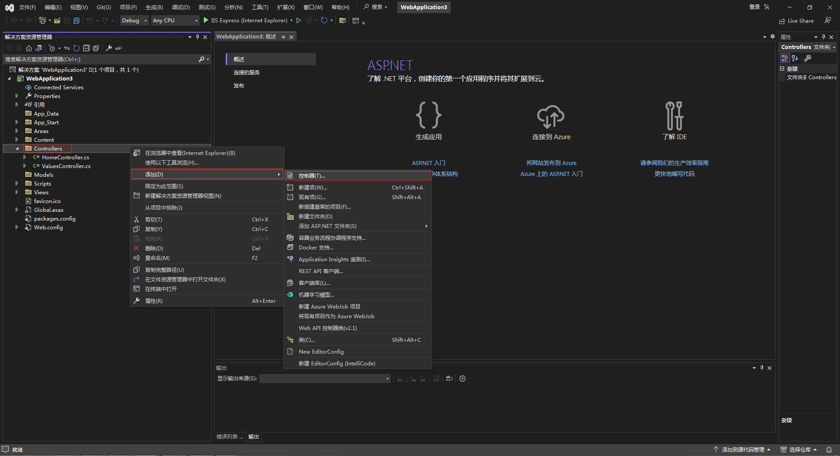Viewport: 840px width, 456px height.
Task: Click the pending changes filter clock icon
Action: tap(52, 48)
